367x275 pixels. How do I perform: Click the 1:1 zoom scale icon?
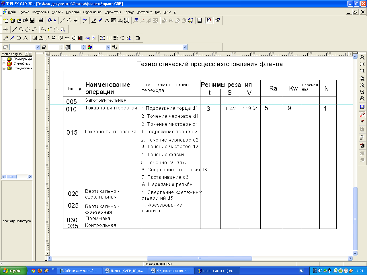pos(362,92)
